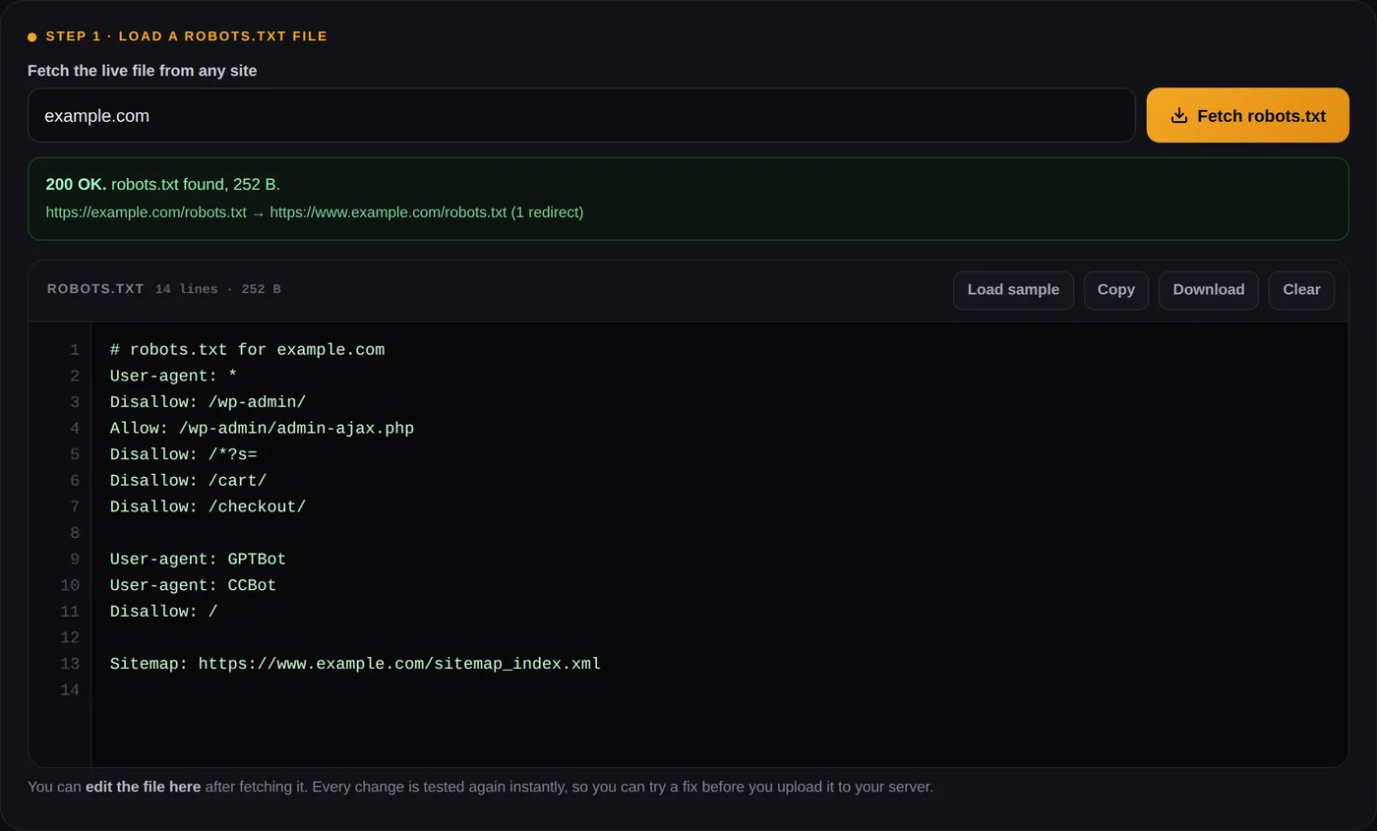
Task: Copy the robots.txt contents
Action: pos(1115,290)
